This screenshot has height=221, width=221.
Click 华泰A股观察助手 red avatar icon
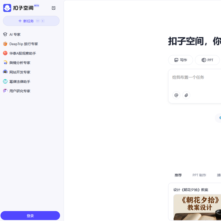(x=5, y=53)
